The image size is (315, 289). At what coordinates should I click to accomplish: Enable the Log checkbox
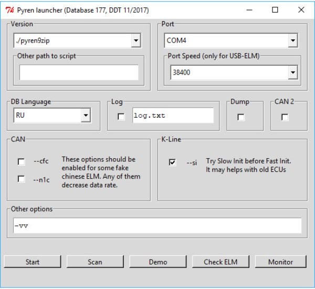click(x=121, y=117)
